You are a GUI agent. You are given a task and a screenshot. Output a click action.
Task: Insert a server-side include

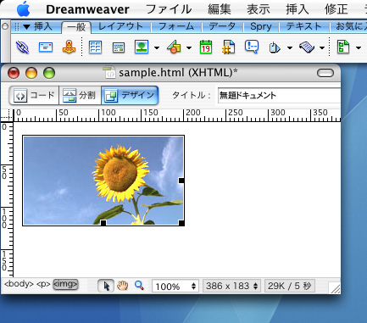point(229,47)
